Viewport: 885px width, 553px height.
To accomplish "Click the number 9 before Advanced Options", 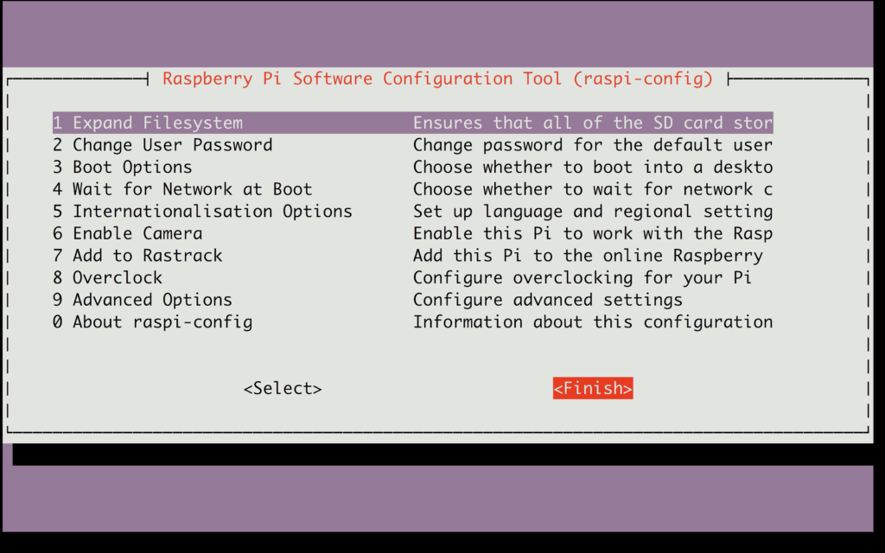I will coord(56,299).
